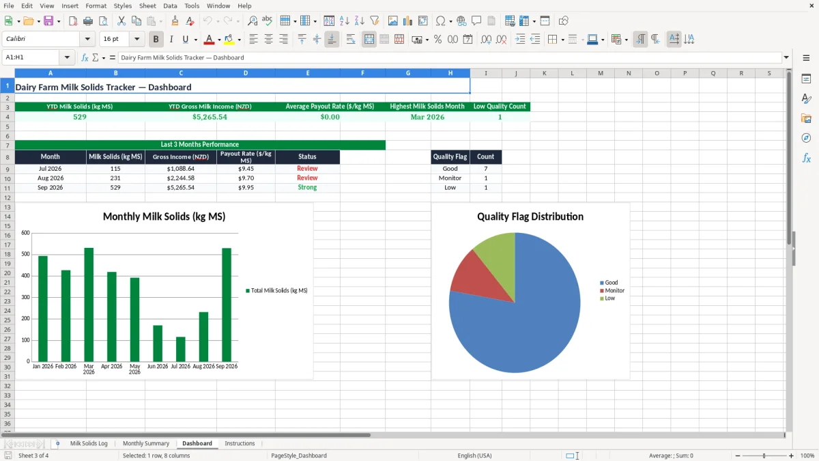This screenshot has width=819, height=461.
Task: Toggle Bold formatting
Action: tap(156, 40)
